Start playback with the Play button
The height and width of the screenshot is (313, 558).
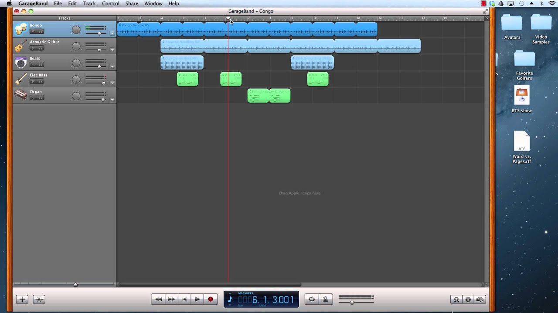(x=197, y=299)
